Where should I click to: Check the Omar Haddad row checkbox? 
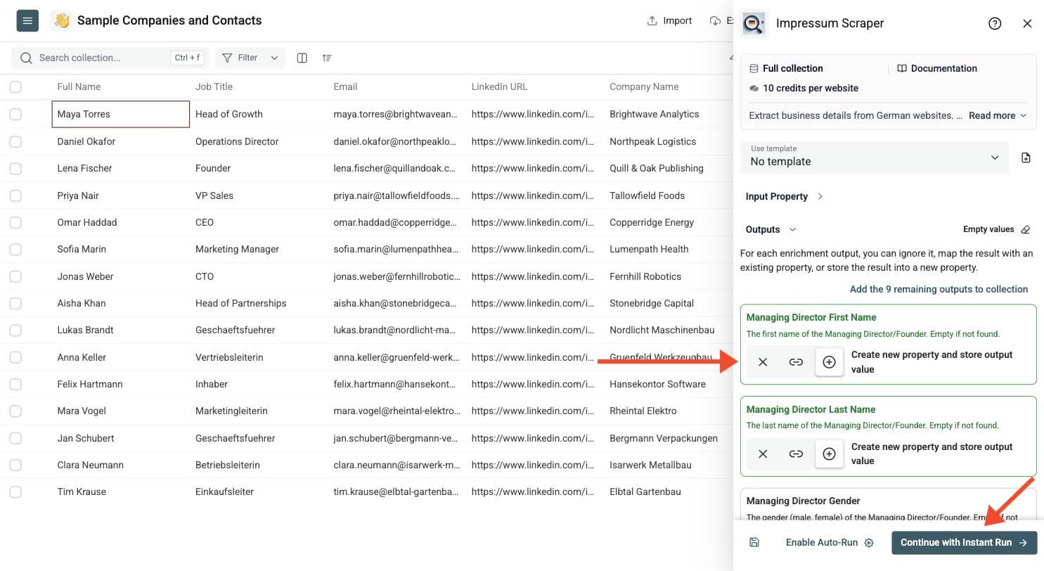(x=15, y=222)
